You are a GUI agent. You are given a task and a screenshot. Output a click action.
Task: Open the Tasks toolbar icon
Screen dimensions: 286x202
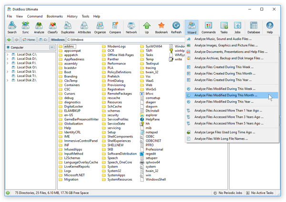tap(224, 28)
